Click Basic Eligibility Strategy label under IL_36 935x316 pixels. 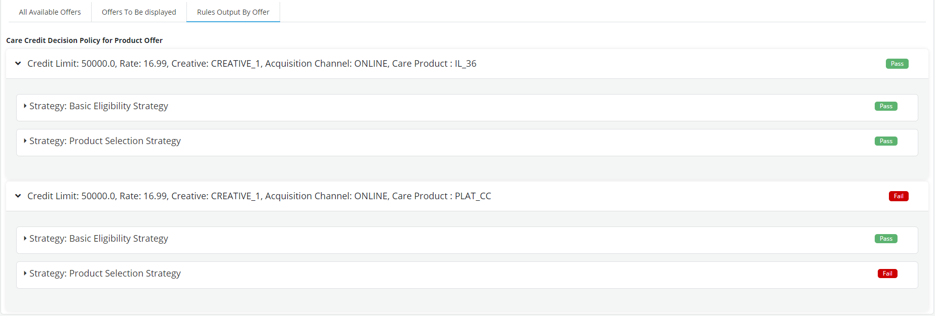coord(99,106)
